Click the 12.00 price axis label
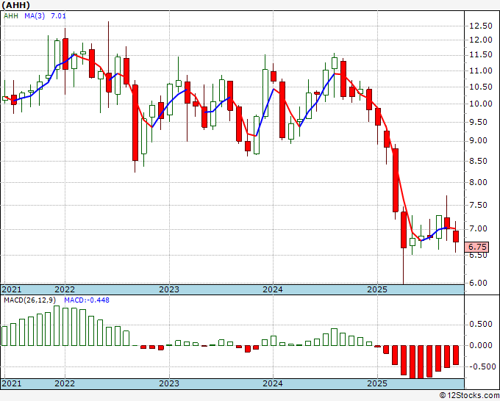Viewport: 500px width, 401px height. (481, 40)
